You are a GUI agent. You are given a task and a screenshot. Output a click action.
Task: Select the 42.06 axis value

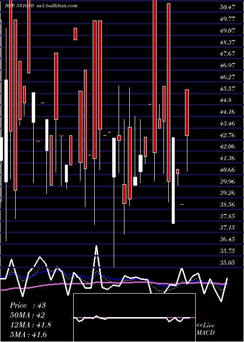227,147
